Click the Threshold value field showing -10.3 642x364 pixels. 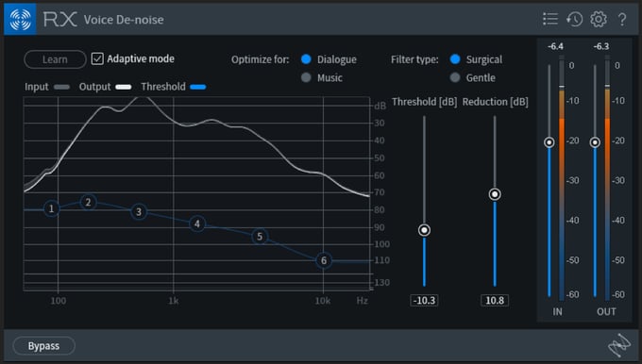click(424, 300)
